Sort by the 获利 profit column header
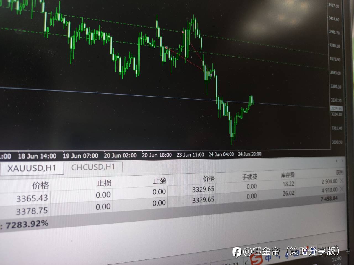 click(340, 173)
